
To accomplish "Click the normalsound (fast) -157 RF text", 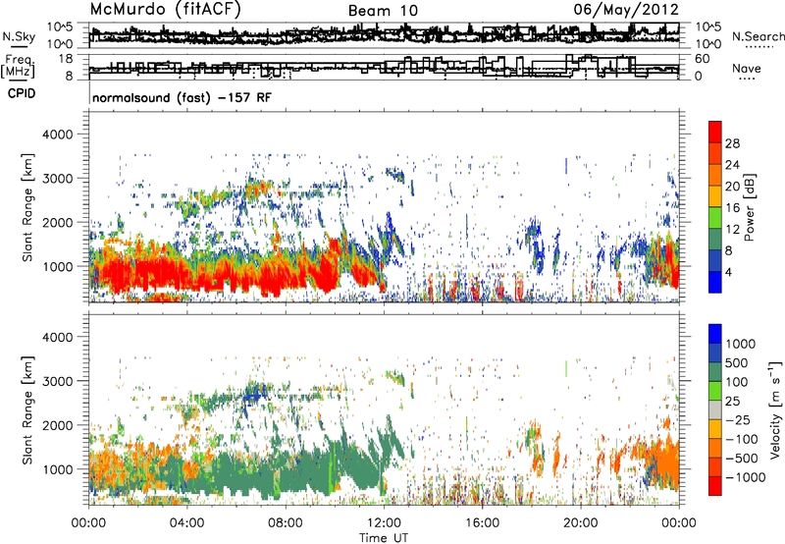I will point(182,97).
